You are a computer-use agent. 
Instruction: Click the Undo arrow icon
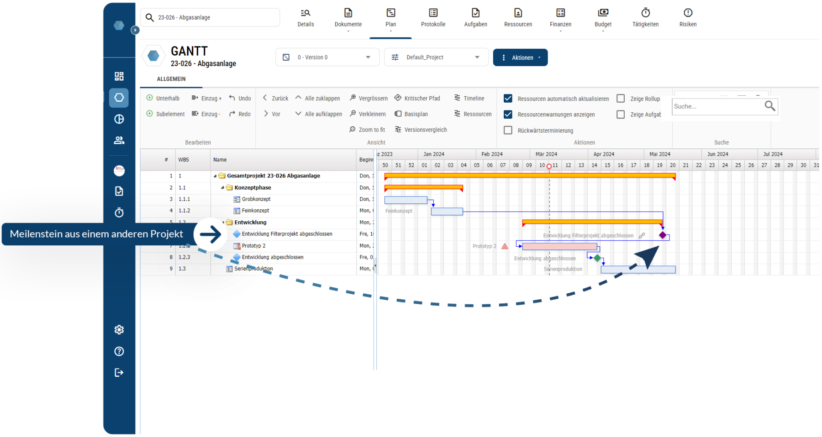pyautogui.click(x=232, y=98)
